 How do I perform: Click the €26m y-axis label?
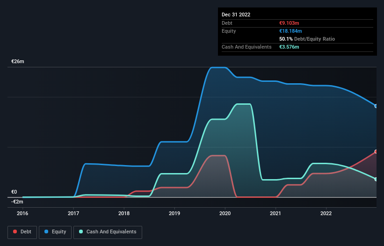tap(18, 61)
